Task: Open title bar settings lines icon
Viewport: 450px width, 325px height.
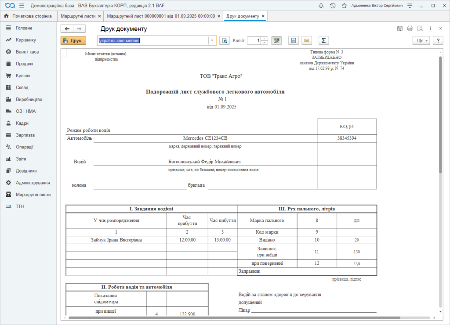Action: pos(410,5)
